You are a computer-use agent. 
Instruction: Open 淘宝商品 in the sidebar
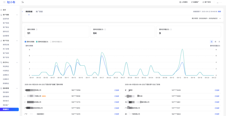click(x=6, y=66)
